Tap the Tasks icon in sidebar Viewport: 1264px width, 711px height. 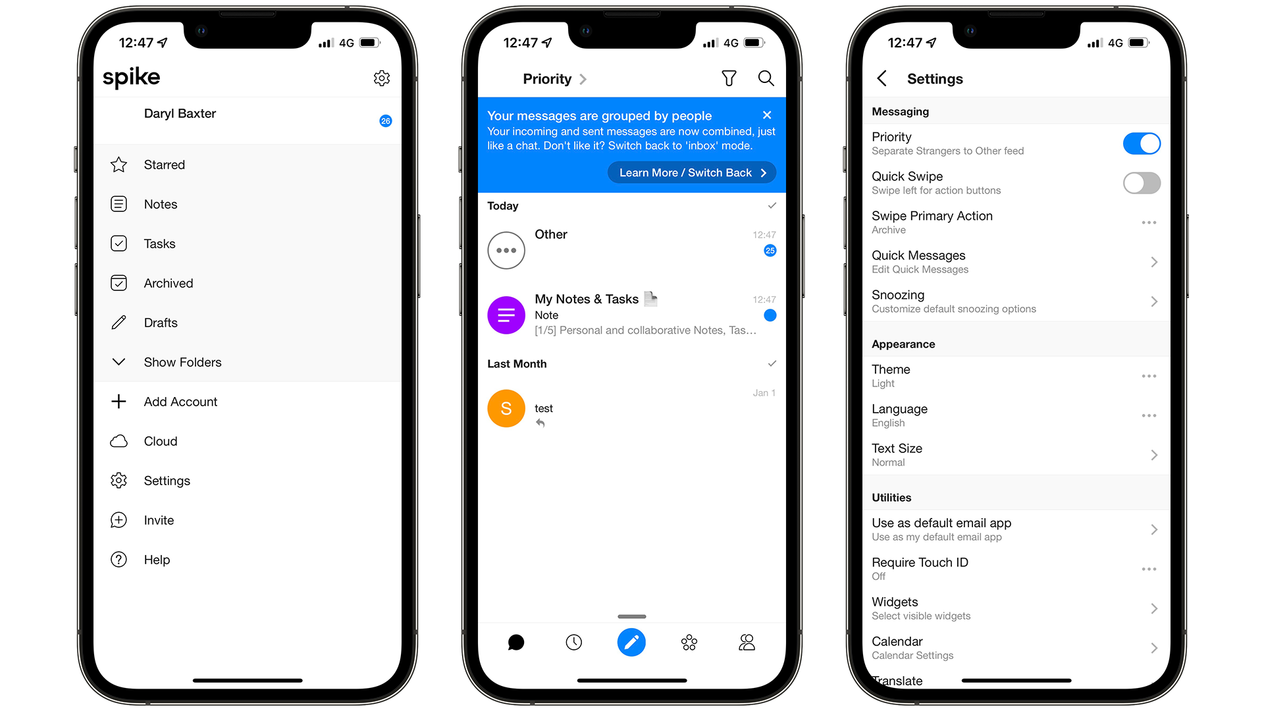click(x=119, y=243)
